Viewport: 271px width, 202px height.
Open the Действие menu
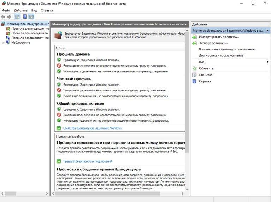[x=20, y=10]
